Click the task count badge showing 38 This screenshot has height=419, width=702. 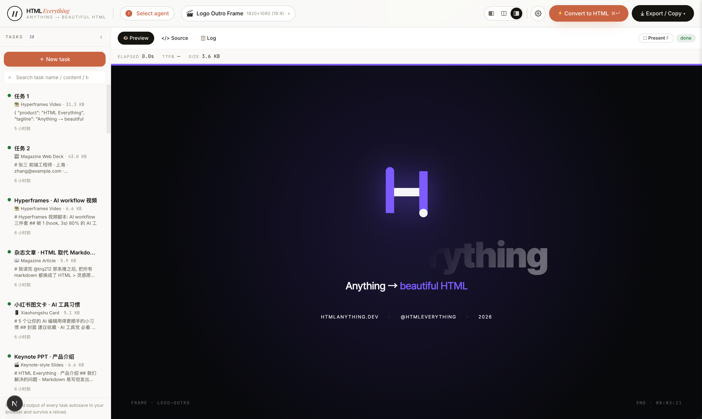click(x=32, y=37)
